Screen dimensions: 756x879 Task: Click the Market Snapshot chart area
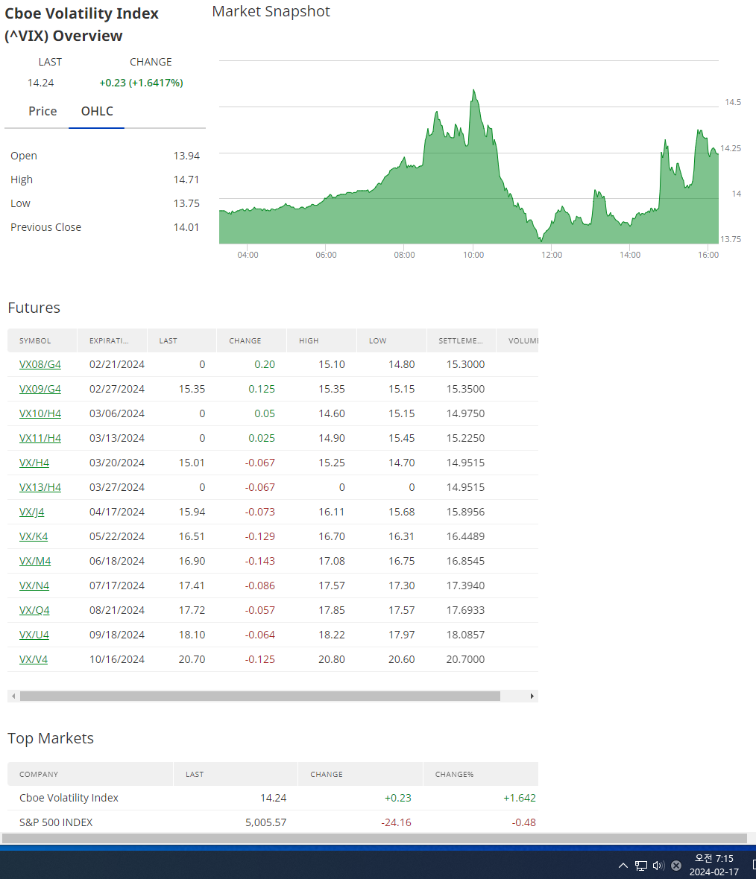[x=469, y=152]
